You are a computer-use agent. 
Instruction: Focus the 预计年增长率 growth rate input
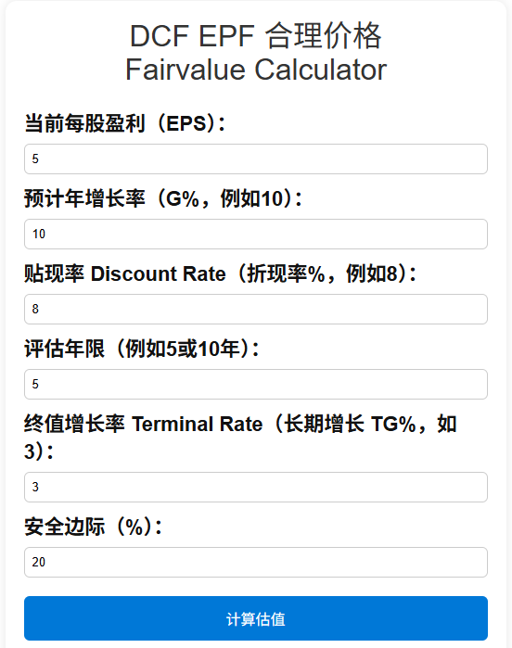(x=256, y=234)
